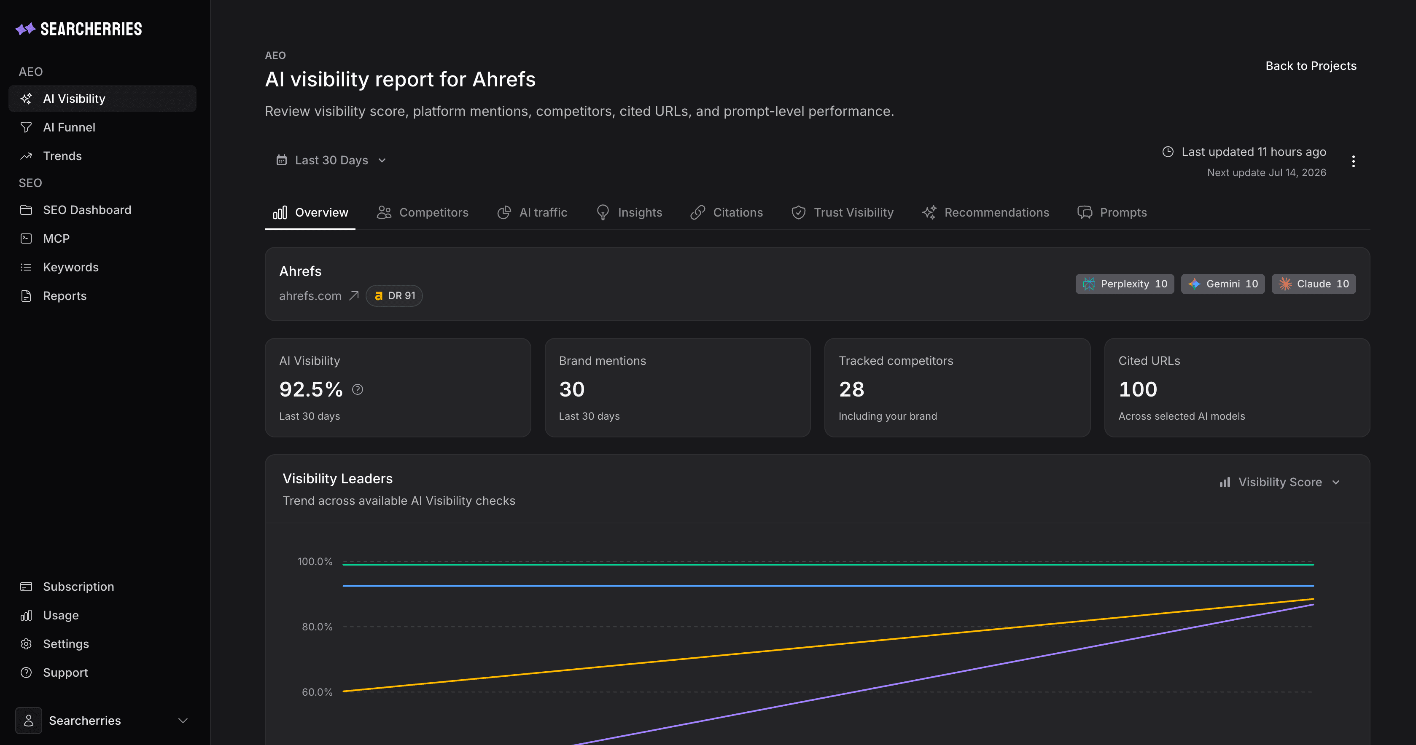Click the AI Funnel filter icon

(26, 127)
